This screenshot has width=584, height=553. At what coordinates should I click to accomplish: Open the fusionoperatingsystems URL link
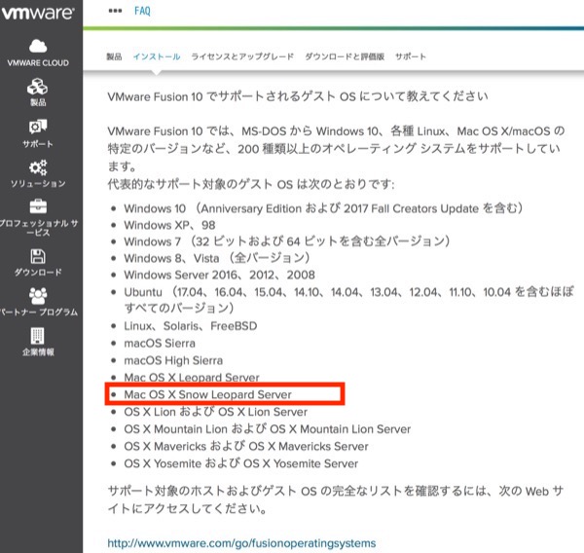point(241,543)
